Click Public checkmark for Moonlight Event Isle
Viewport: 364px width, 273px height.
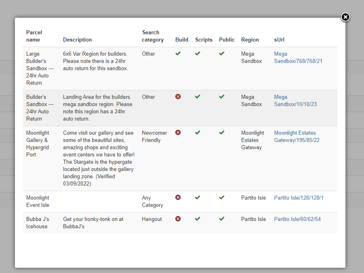point(222,198)
